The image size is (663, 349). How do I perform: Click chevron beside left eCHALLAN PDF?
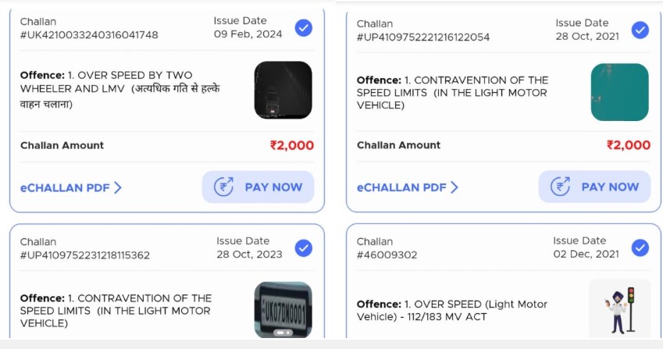118,187
